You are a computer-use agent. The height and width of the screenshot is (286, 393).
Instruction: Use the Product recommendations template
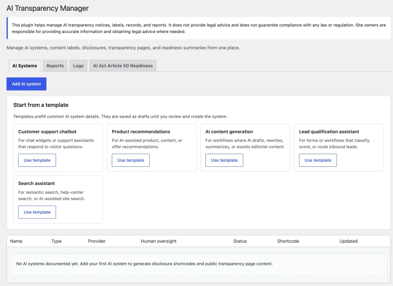point(130,160)
